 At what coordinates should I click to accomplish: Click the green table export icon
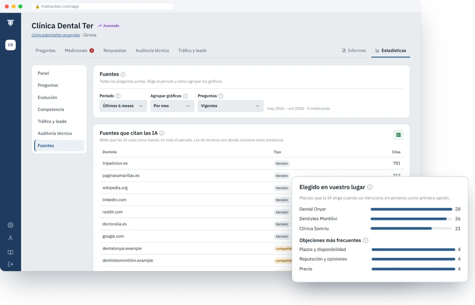[x=398, y=135]
